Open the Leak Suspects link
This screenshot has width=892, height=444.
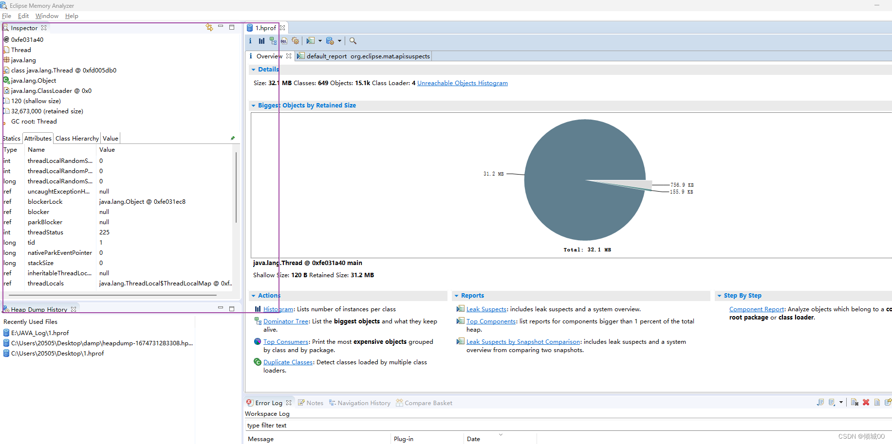(x=486, y=309)
